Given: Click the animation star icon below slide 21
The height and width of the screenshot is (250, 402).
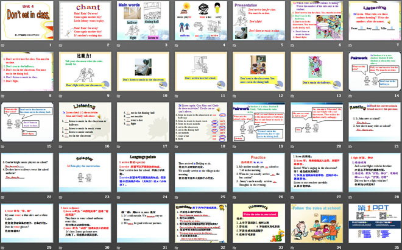Looking at the screenshot, I should click(x=350, y=146).
